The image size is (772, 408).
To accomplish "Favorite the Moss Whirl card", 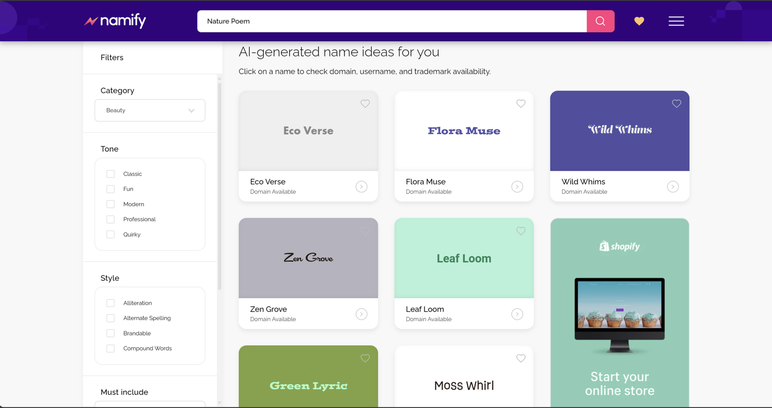I will (x=521, y=358).
